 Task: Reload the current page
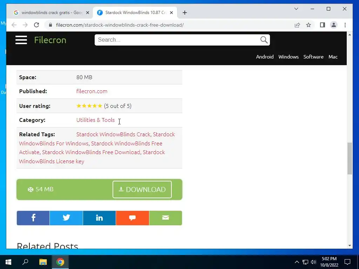click(x=36, y=25)
